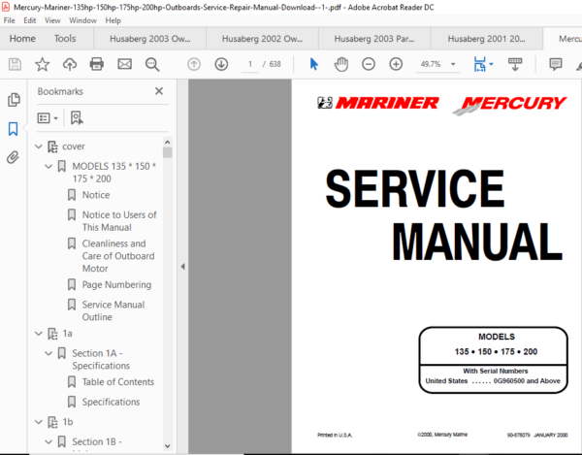Open the View menu
Screen dimensions: 582x455
pyautogui.click(x=52, y=20)
